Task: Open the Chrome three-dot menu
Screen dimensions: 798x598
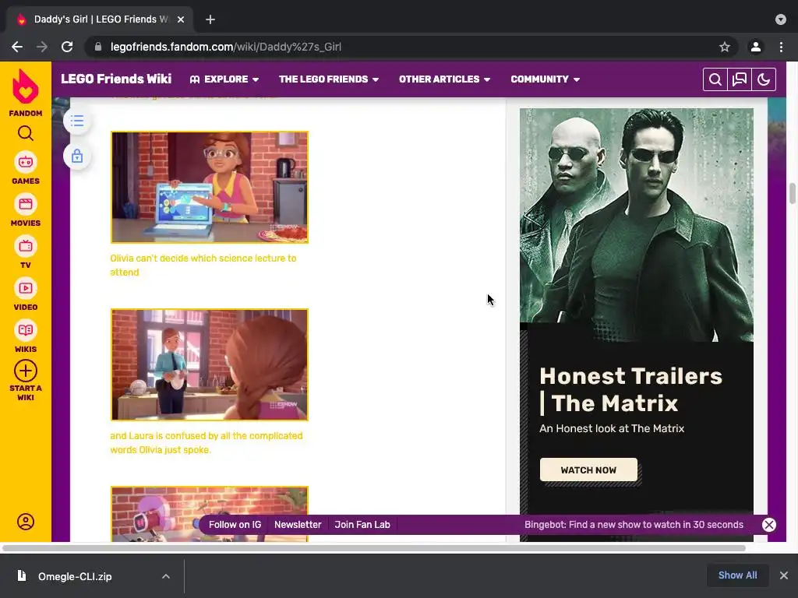Action: point(781,47)
